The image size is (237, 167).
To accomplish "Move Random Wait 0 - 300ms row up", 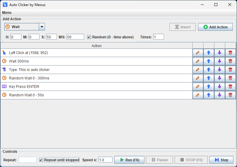I will click(x=209, y=78).
